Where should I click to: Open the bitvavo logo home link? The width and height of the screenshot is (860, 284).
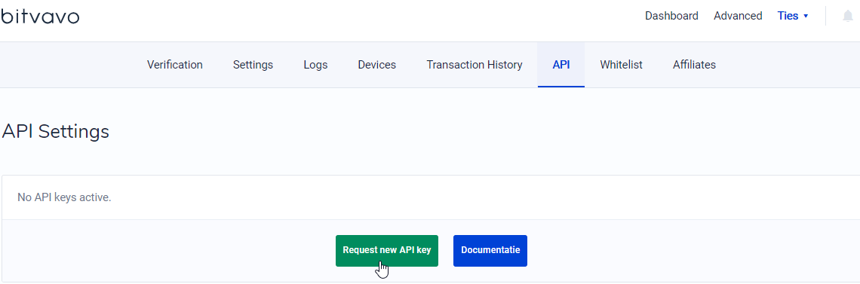coord(40,17)
